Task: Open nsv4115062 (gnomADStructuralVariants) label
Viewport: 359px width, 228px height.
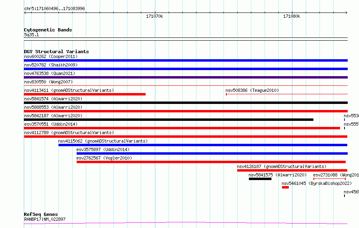Action: (103, 141)
